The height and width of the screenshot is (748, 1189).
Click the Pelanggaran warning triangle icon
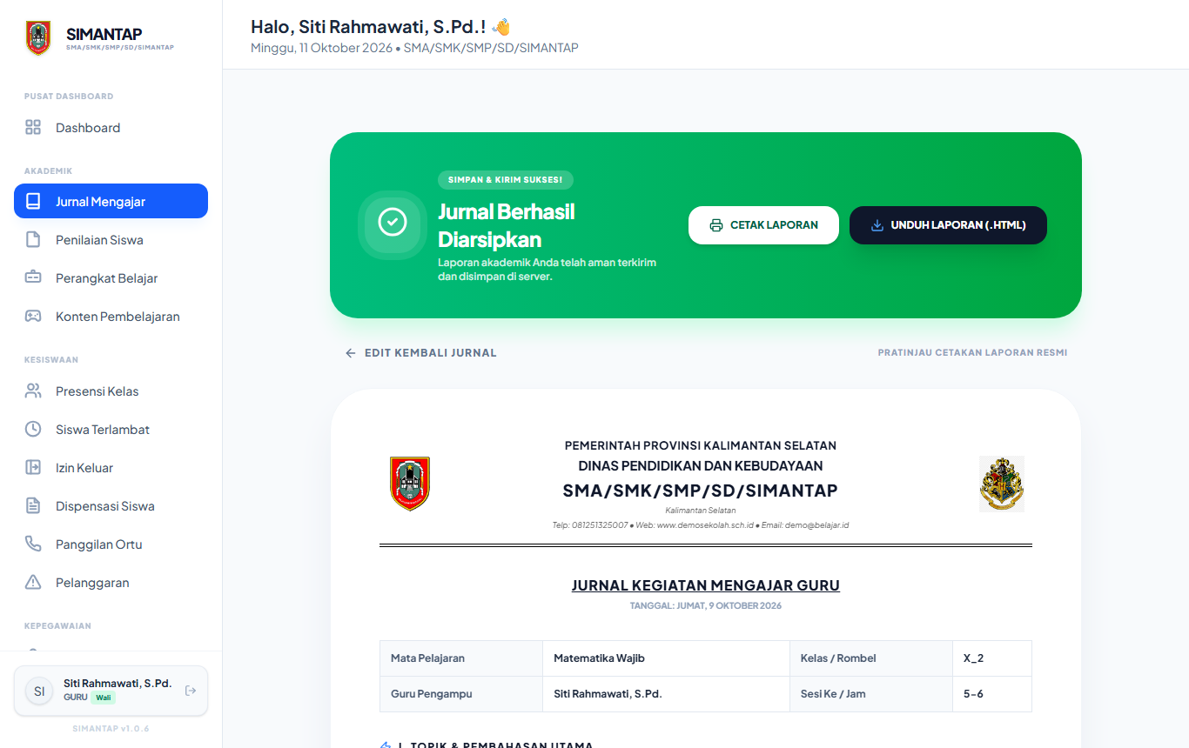click(33, 582)
